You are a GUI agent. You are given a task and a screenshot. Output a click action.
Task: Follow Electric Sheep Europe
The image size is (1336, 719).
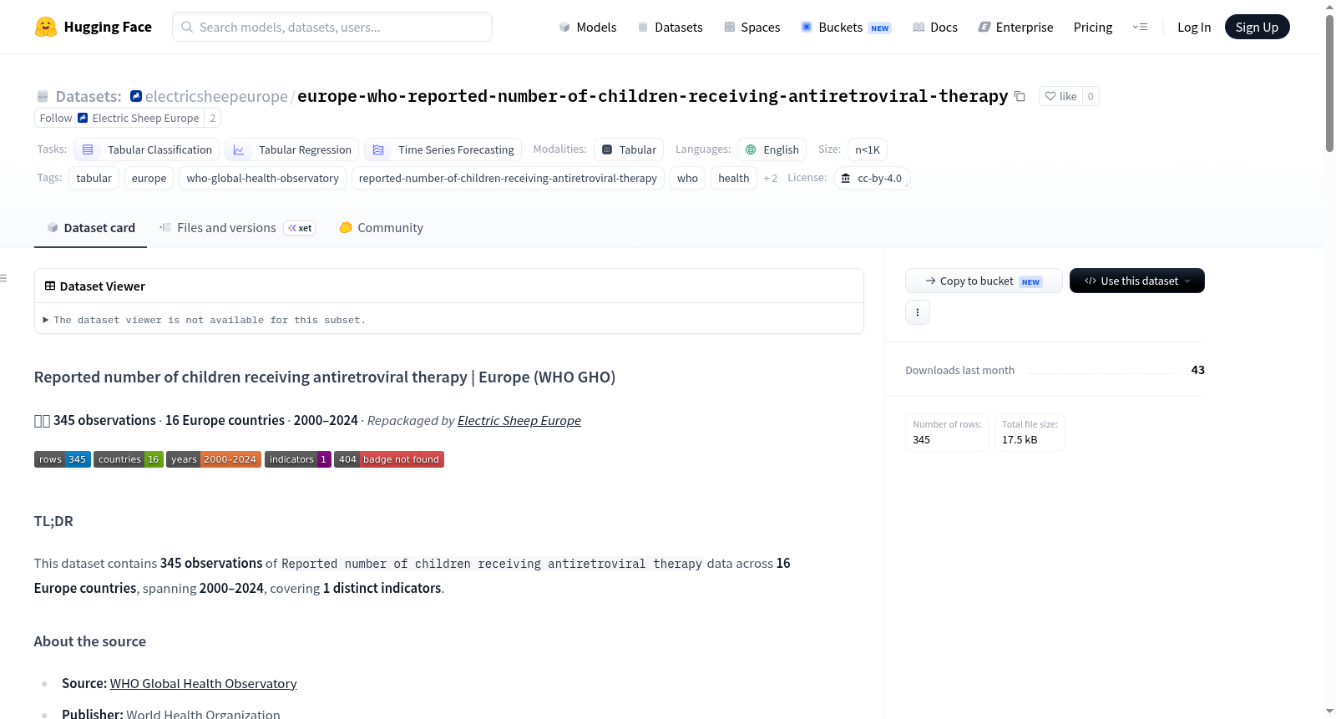[55, 118]
